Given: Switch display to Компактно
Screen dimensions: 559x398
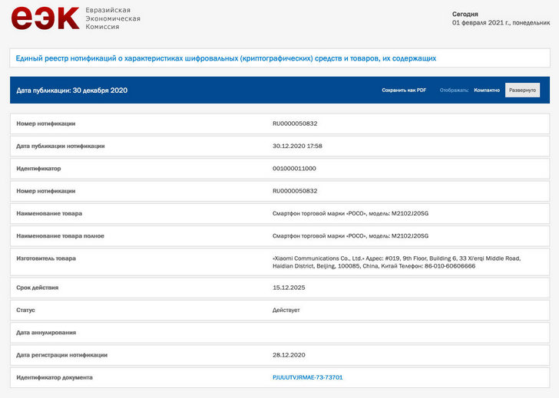Looking at the screenshot, I should [487, 90].
